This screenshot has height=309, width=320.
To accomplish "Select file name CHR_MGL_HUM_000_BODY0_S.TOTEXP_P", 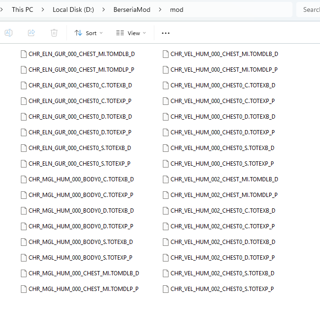I will (80, 258).
